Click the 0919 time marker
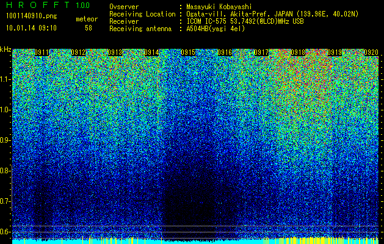Viewport: 384px width, 244px height. coord(335,52)
